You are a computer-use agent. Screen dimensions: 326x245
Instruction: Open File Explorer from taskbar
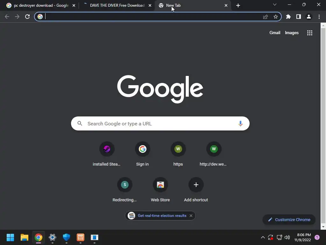click(x=24, y=237)
